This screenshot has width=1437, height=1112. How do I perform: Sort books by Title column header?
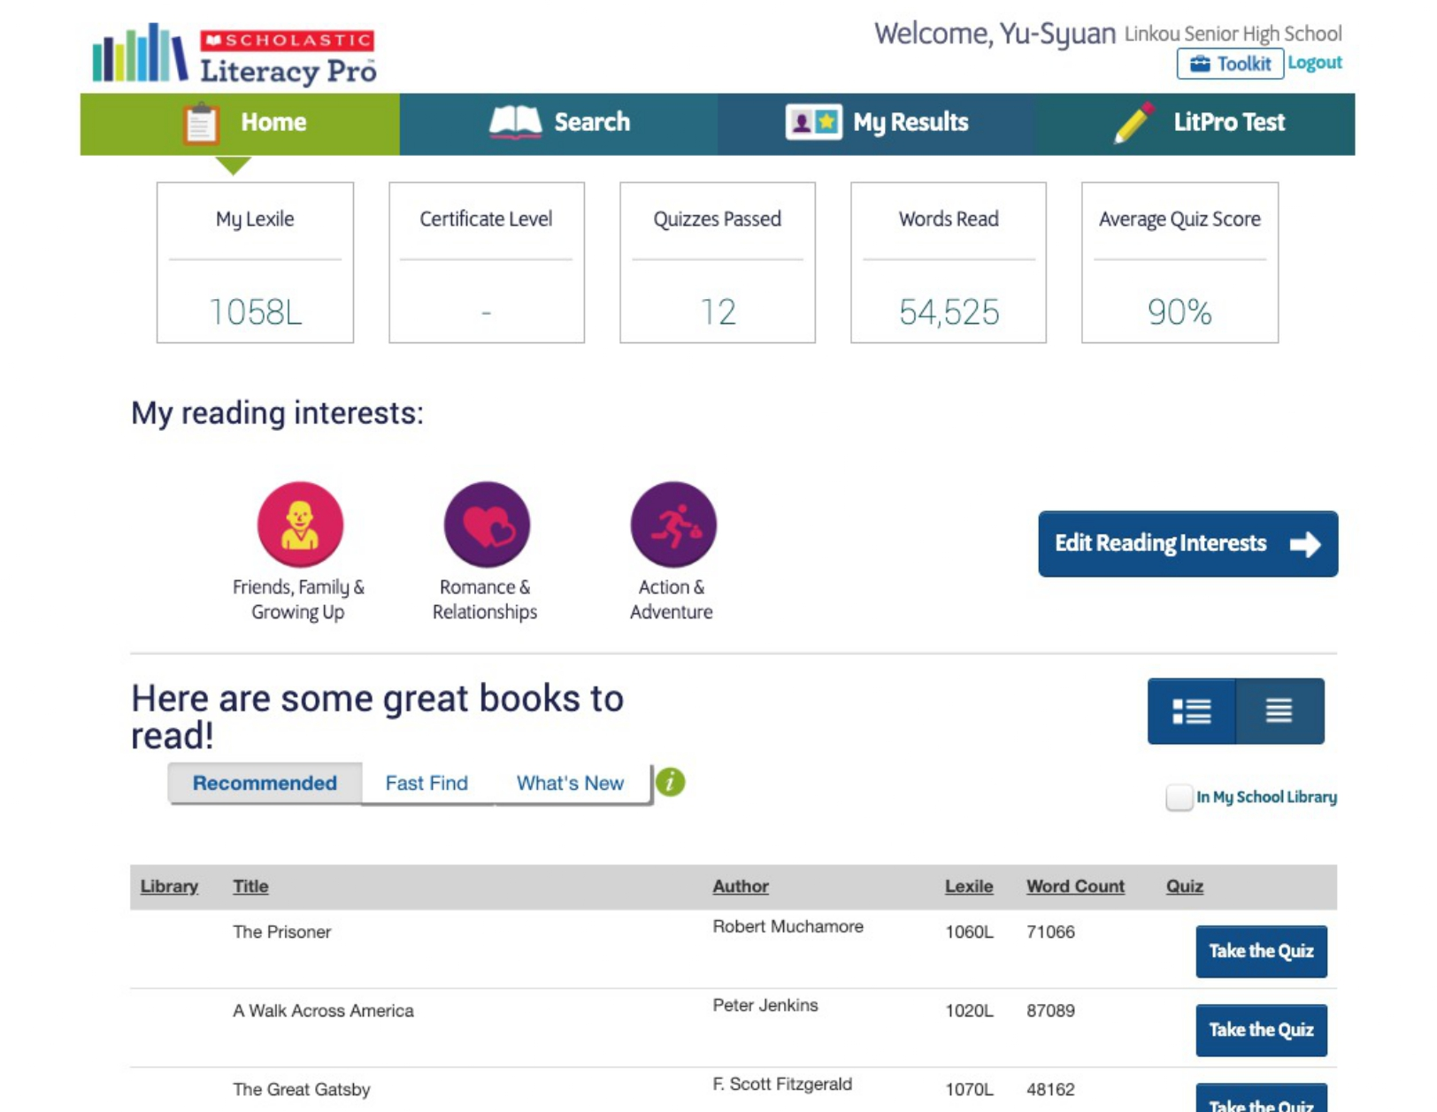[x=250, y=886]
